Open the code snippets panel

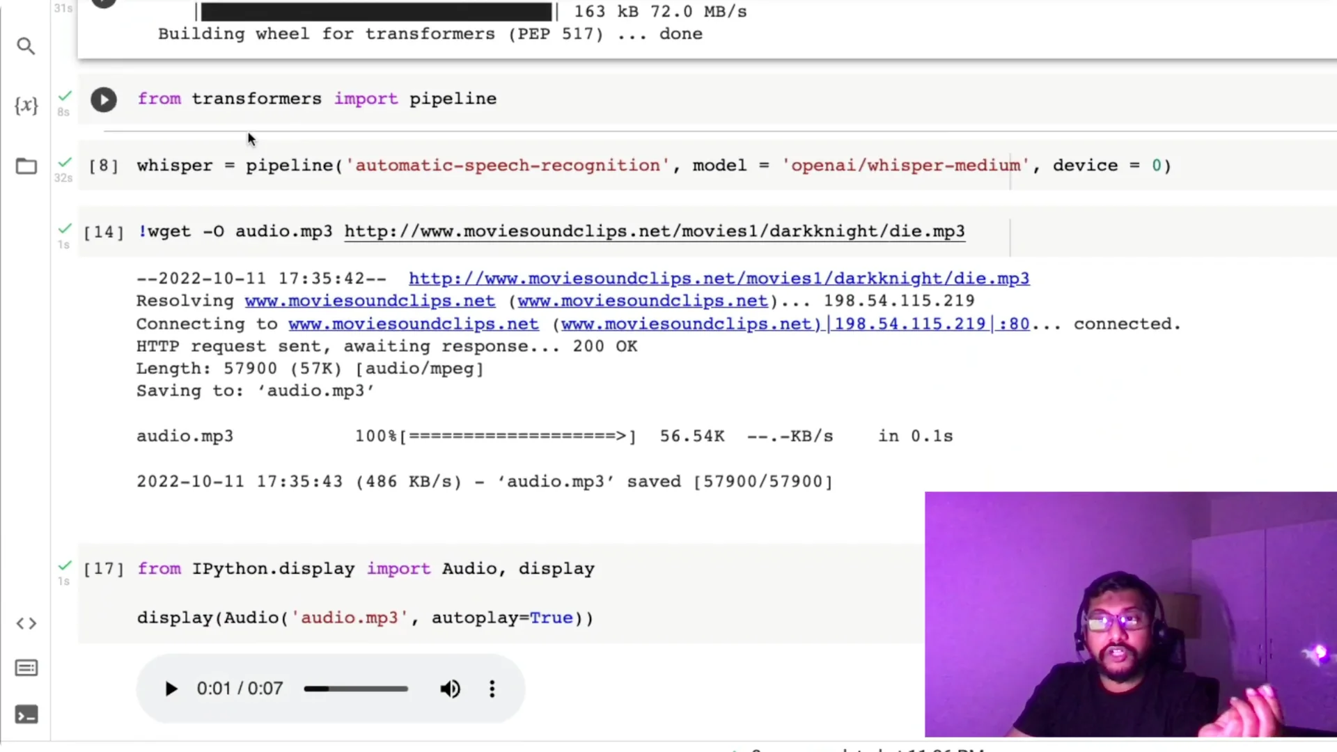[26, 624]
